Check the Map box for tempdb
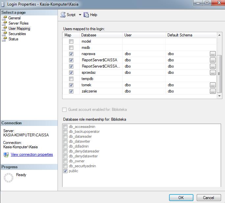Viewport: 225px width, 203px height. [x=71, y=79]
